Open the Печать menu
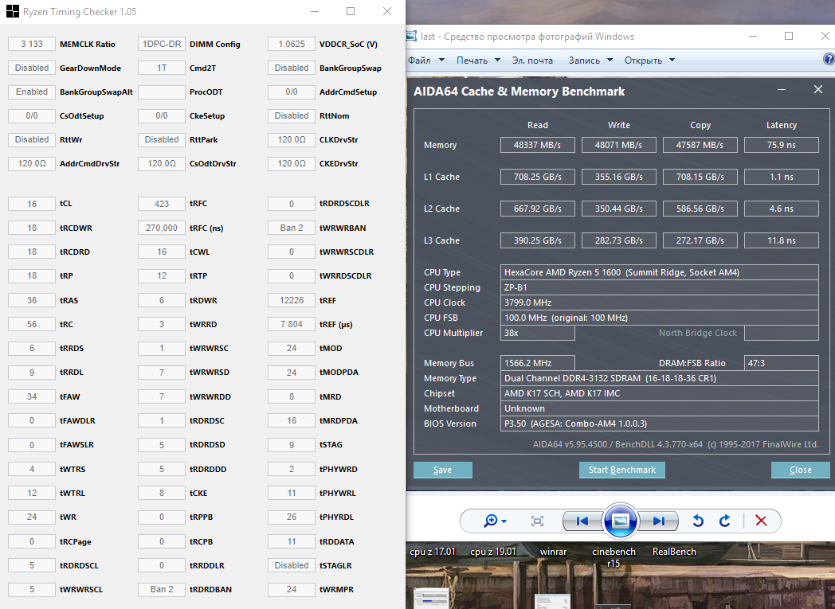 (x=478, y=60)
